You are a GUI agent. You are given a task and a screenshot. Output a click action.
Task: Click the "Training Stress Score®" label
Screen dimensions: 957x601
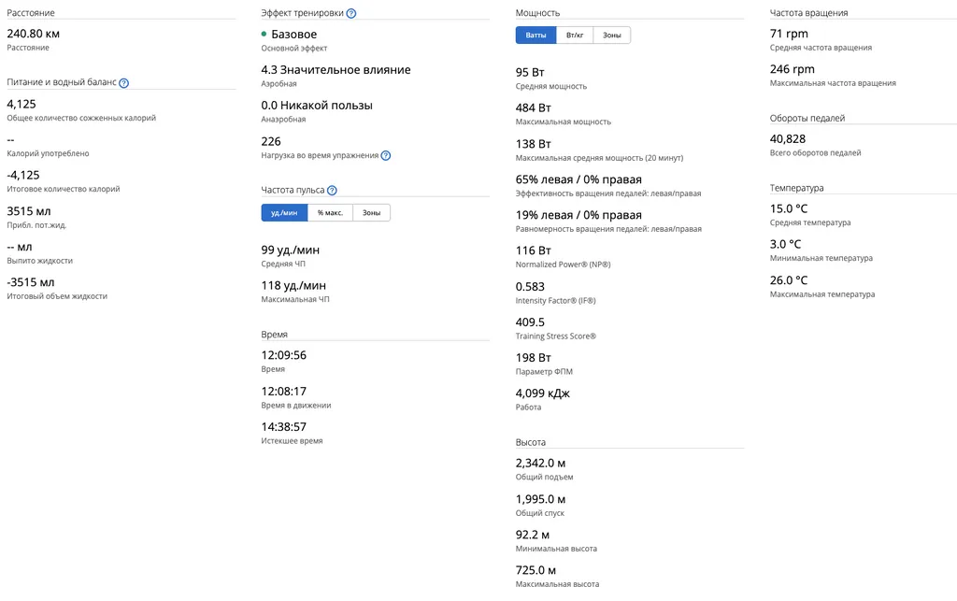(555, 336)
